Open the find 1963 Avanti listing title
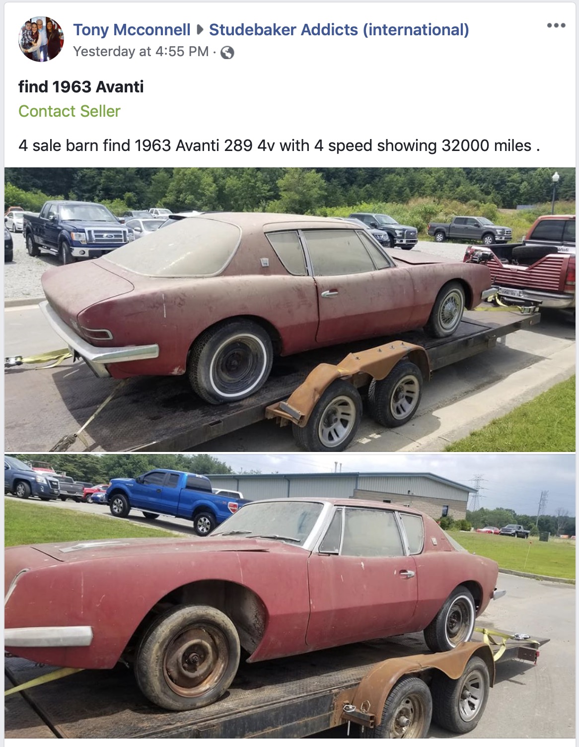Viewport: 579px width, 747px height. coord(81,87)
